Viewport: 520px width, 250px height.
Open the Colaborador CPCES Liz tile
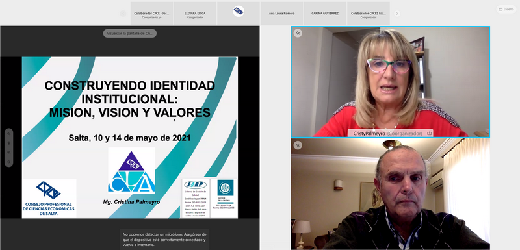369,13
